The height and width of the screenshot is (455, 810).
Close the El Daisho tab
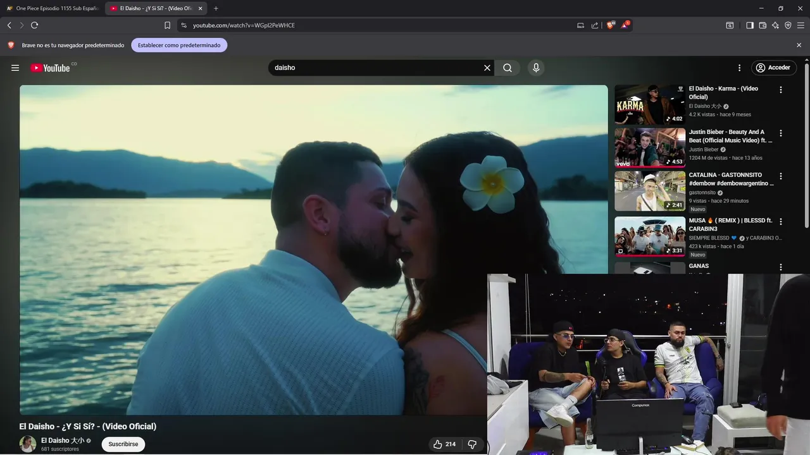point(200,8)
